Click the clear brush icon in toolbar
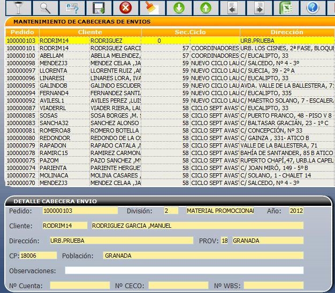This screenshot has height=293, width=335. [153, 7]
